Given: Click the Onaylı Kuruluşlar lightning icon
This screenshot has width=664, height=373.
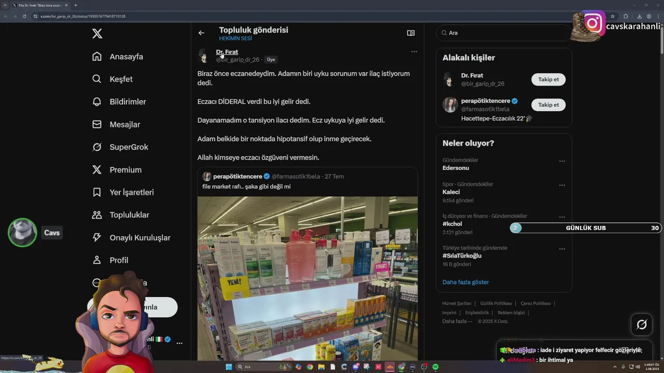Looking at the screenshot, I should coord(97,237).
